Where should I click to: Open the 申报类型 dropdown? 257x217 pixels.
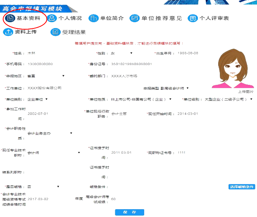[174, 89]
